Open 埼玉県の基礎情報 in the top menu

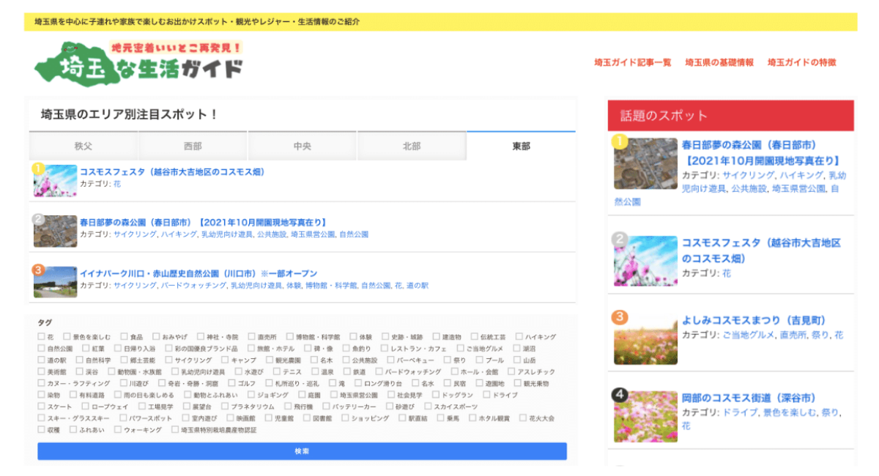coord(719,63)
